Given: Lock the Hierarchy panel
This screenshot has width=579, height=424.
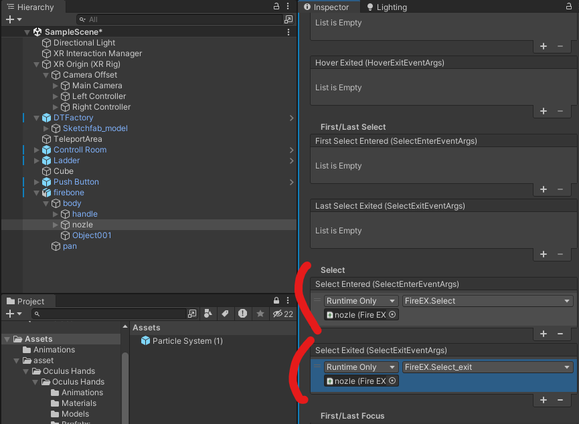Looking at the screenshot, I should [x=276, y=6].
